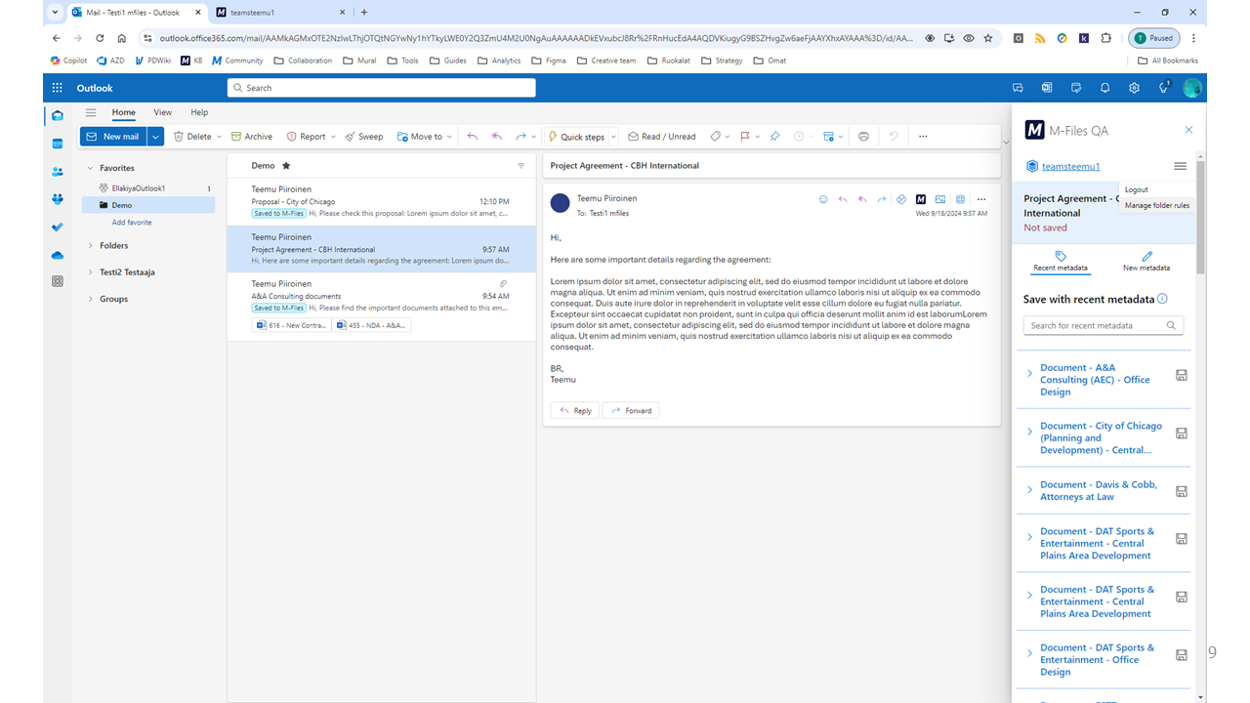Toggle the navigation pane hamburger icon
This screenshot has height=703, width=1250.
point(91,112)
